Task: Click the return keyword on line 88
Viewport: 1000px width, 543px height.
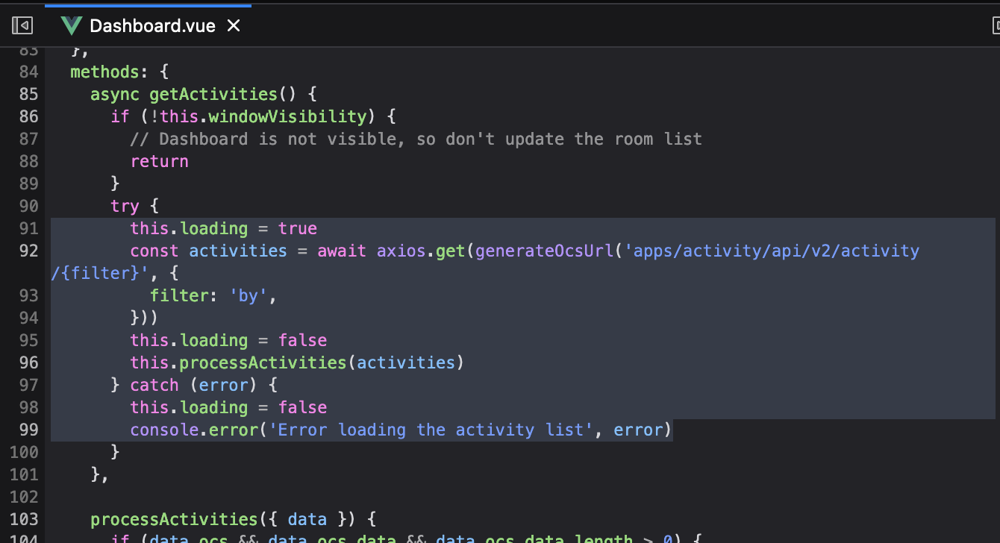Action: click(159, 161)
